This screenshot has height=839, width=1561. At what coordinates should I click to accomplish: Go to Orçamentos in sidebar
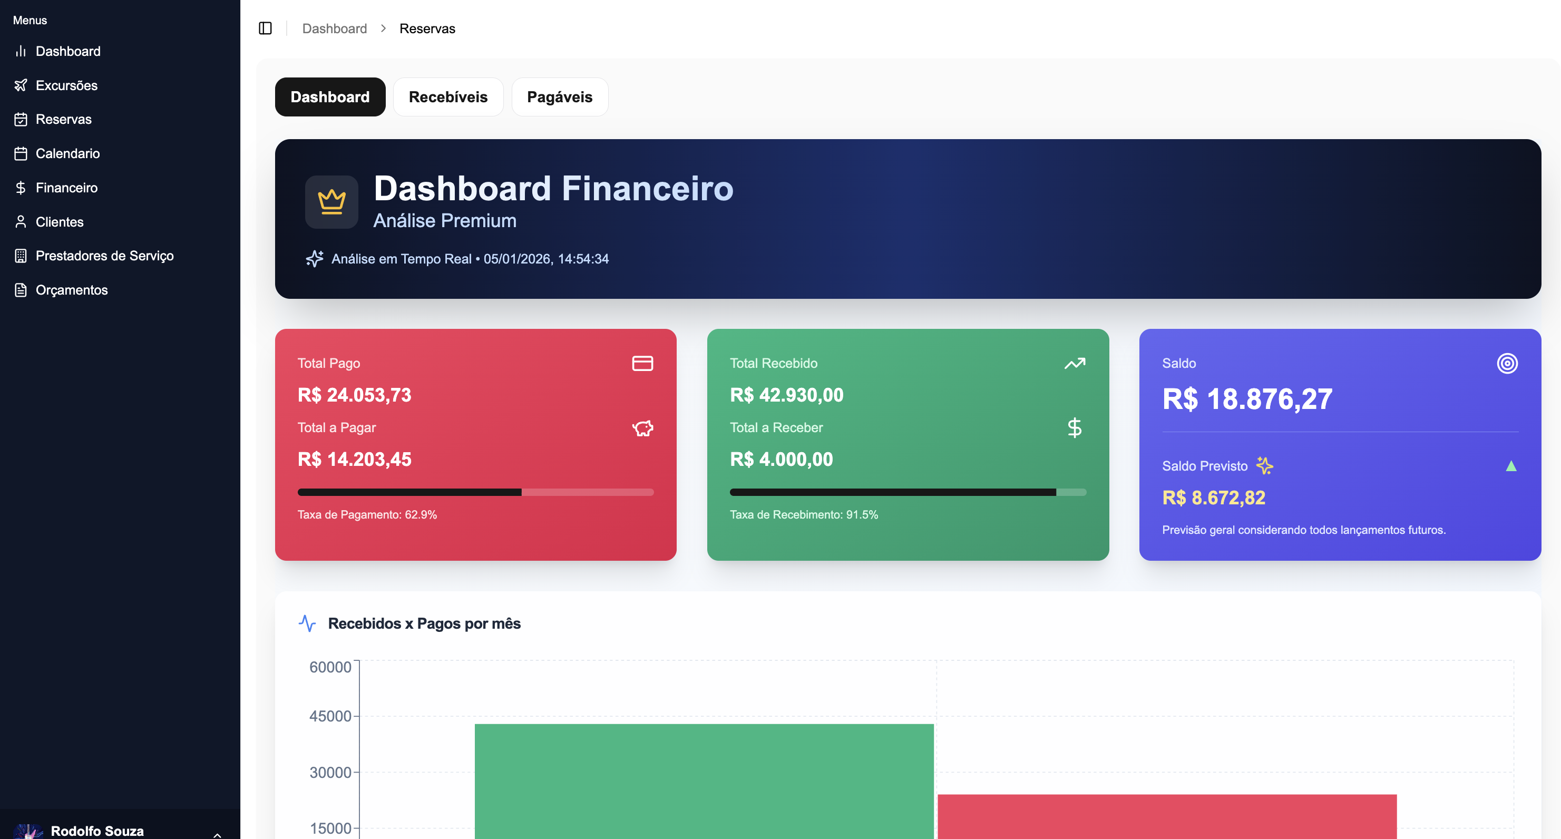click(x=72, y=290)
